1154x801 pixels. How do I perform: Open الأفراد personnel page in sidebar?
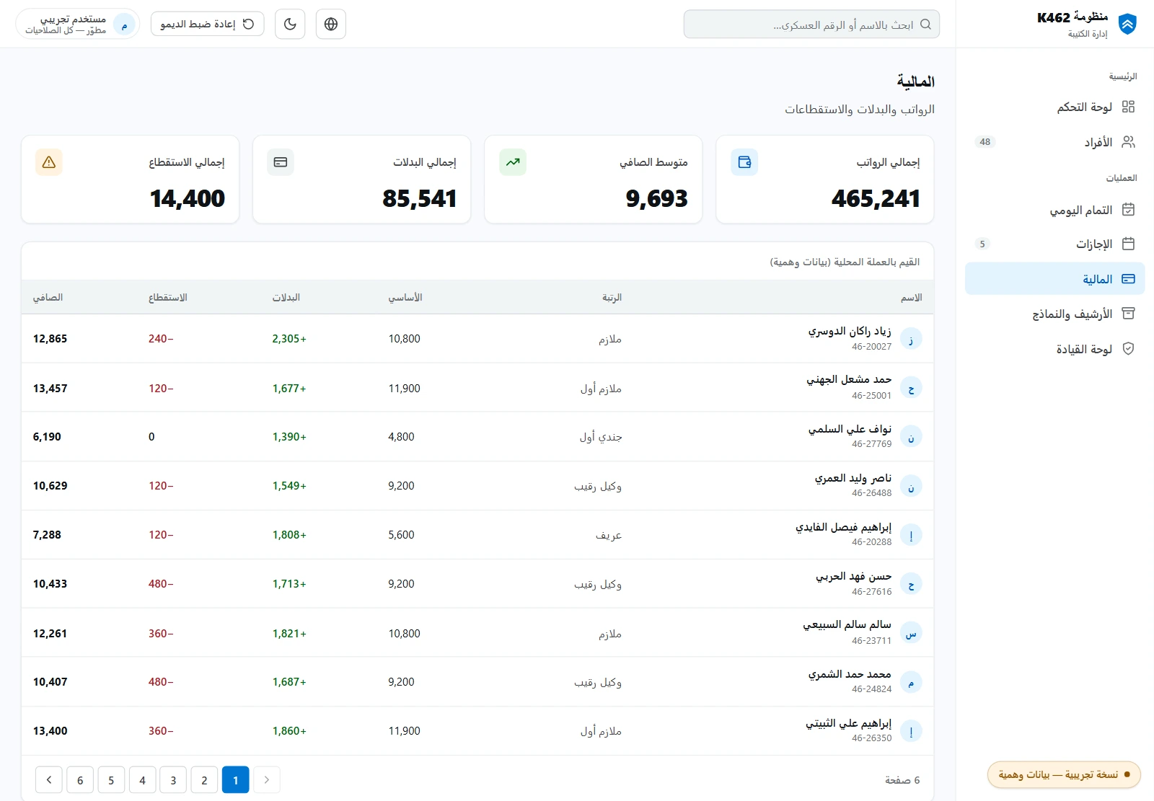(x=1055, y=142)
